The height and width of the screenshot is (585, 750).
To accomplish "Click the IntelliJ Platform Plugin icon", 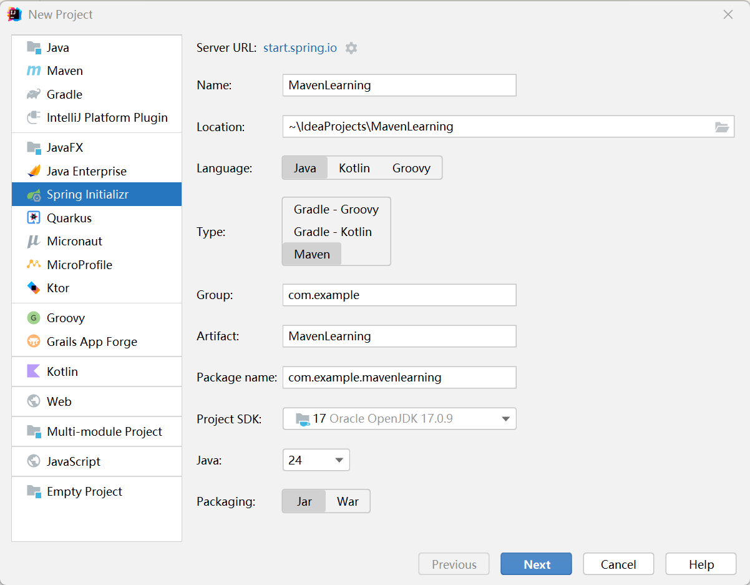I will click(x=34, y=117).
